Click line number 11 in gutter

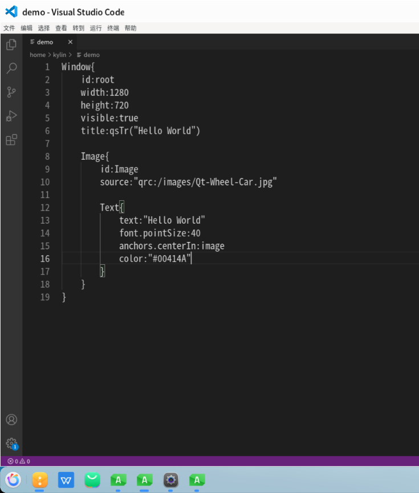[x=45, y=195]
